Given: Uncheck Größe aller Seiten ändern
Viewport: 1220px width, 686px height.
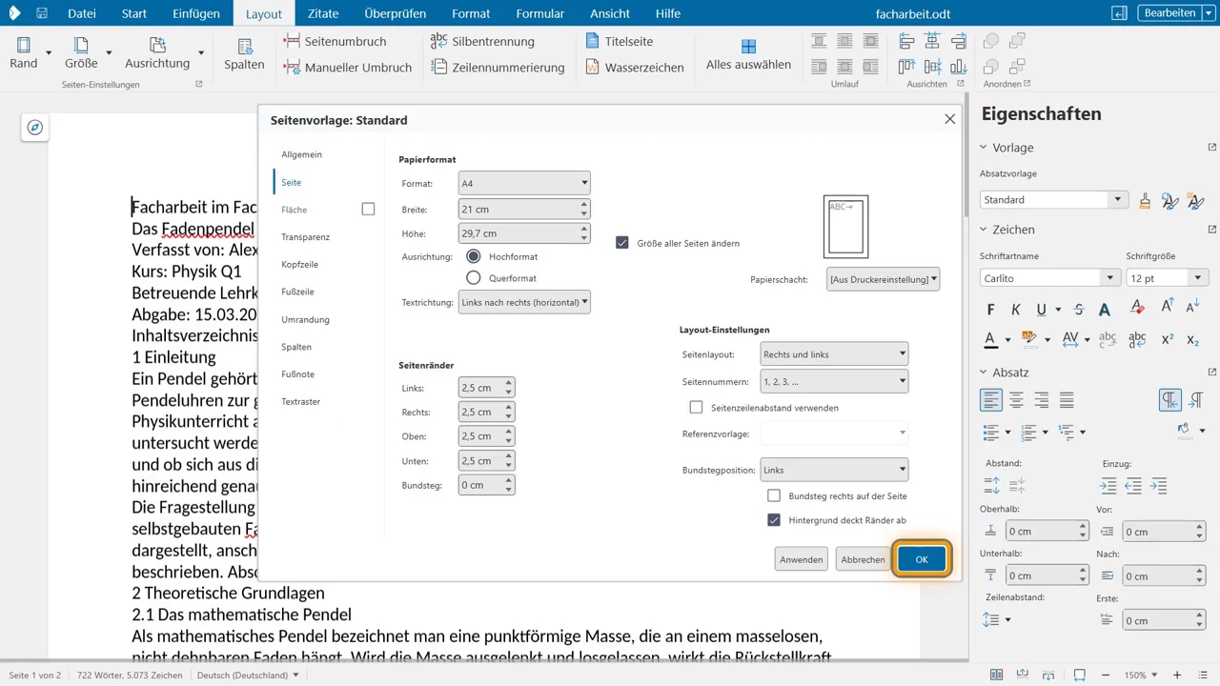Looking at the screenshot, I should [622, 243].
